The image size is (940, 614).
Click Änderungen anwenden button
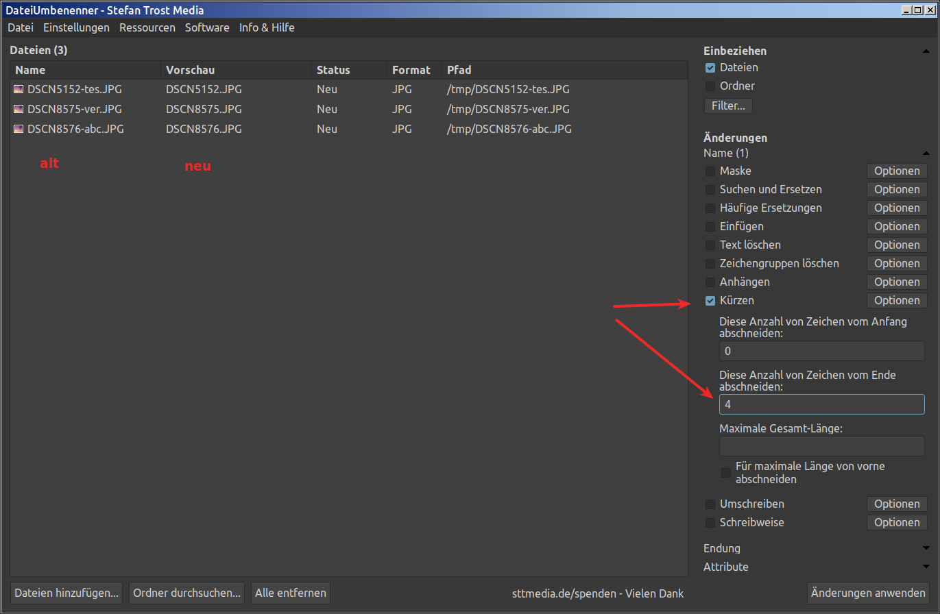click(868, 593)
